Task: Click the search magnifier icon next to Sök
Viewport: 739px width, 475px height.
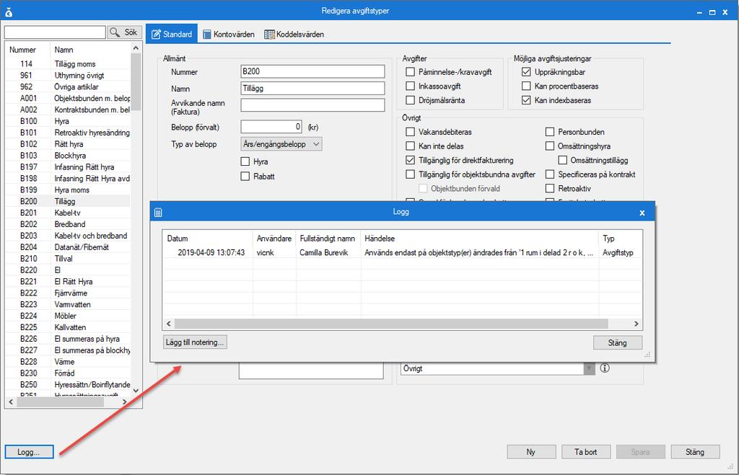Action: 115,32
